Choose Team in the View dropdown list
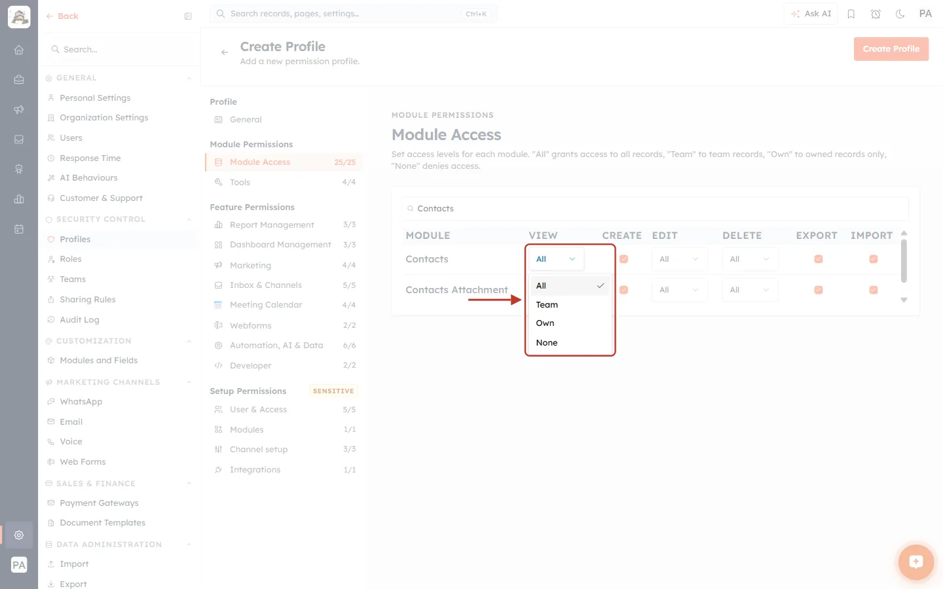The width and height of the screenshot is (943, 589). [x=570, y=305]
